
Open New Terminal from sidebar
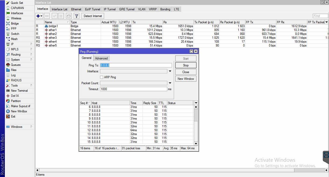19,91
